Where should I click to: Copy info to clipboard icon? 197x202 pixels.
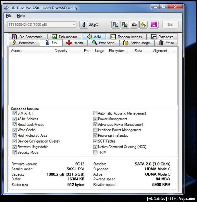[116, 25]
